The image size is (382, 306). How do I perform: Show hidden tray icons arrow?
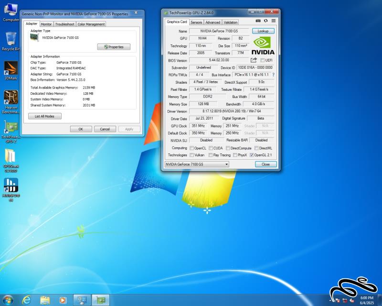[x=330, y=301]
